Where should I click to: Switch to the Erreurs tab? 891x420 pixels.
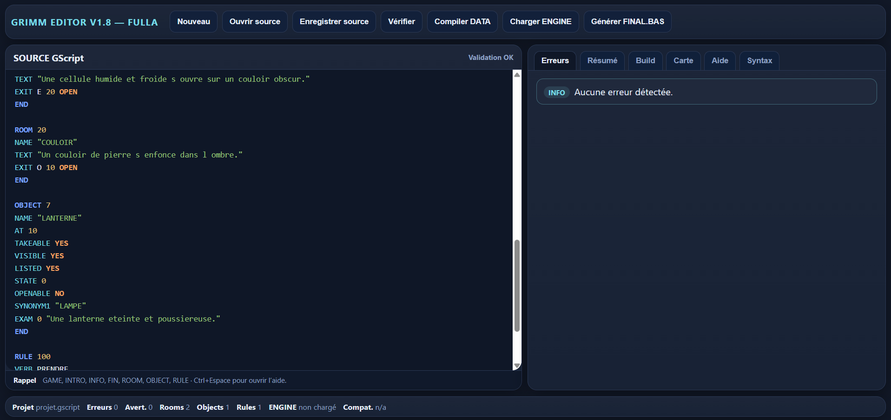click(x=554, y=61)
